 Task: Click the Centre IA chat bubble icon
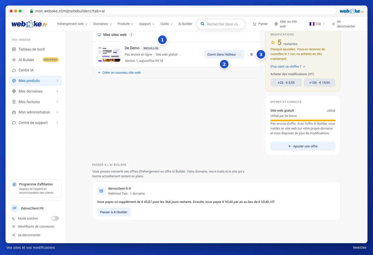[x=14, y=70]
